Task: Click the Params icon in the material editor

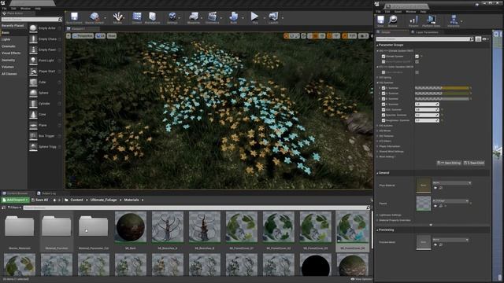Action: tap(413, 20)
